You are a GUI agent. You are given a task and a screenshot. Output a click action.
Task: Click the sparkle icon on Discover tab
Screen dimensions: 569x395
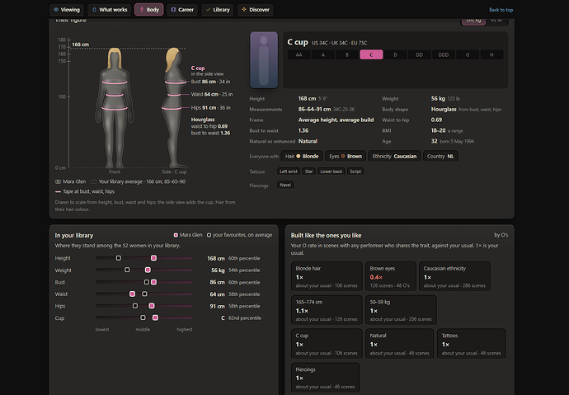click(x=244, y=10)
